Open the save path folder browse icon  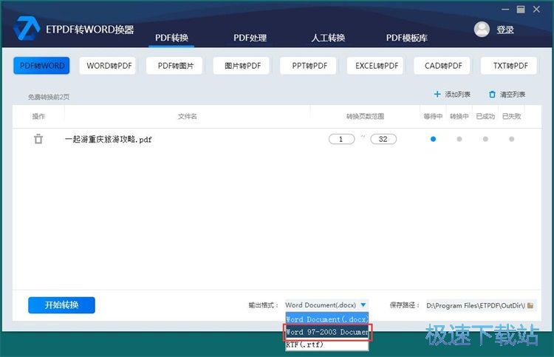[530, 305]
